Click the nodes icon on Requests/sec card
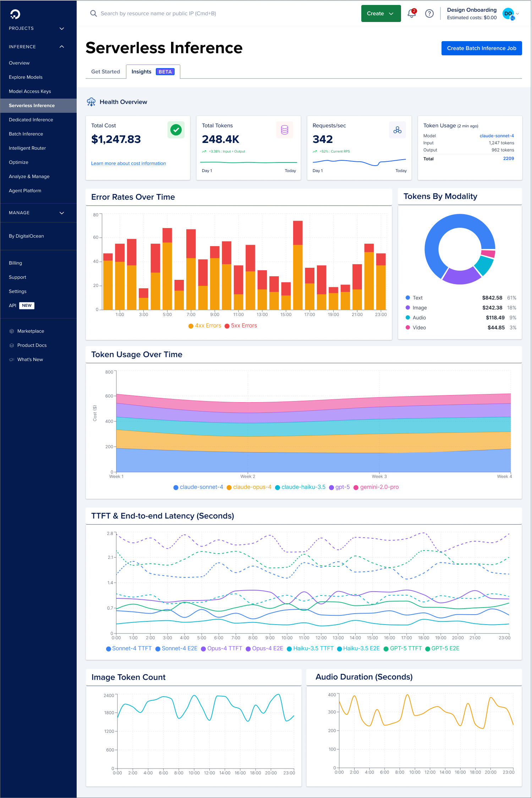 pos(397,130)
